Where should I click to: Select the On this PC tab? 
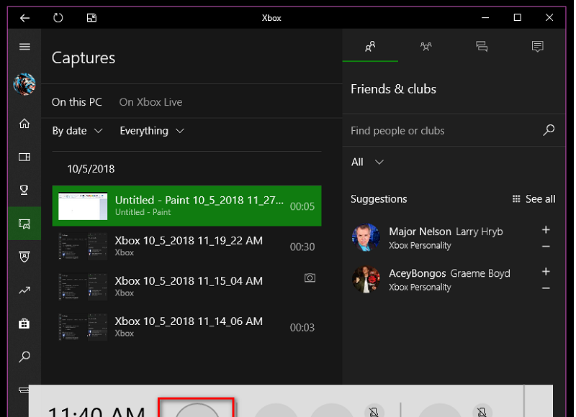coord(77,102)
